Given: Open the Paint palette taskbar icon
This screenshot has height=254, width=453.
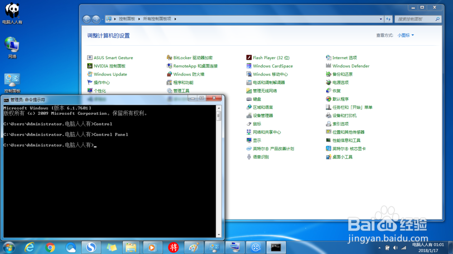Looking at the screenshot, I should coord(193,247).
